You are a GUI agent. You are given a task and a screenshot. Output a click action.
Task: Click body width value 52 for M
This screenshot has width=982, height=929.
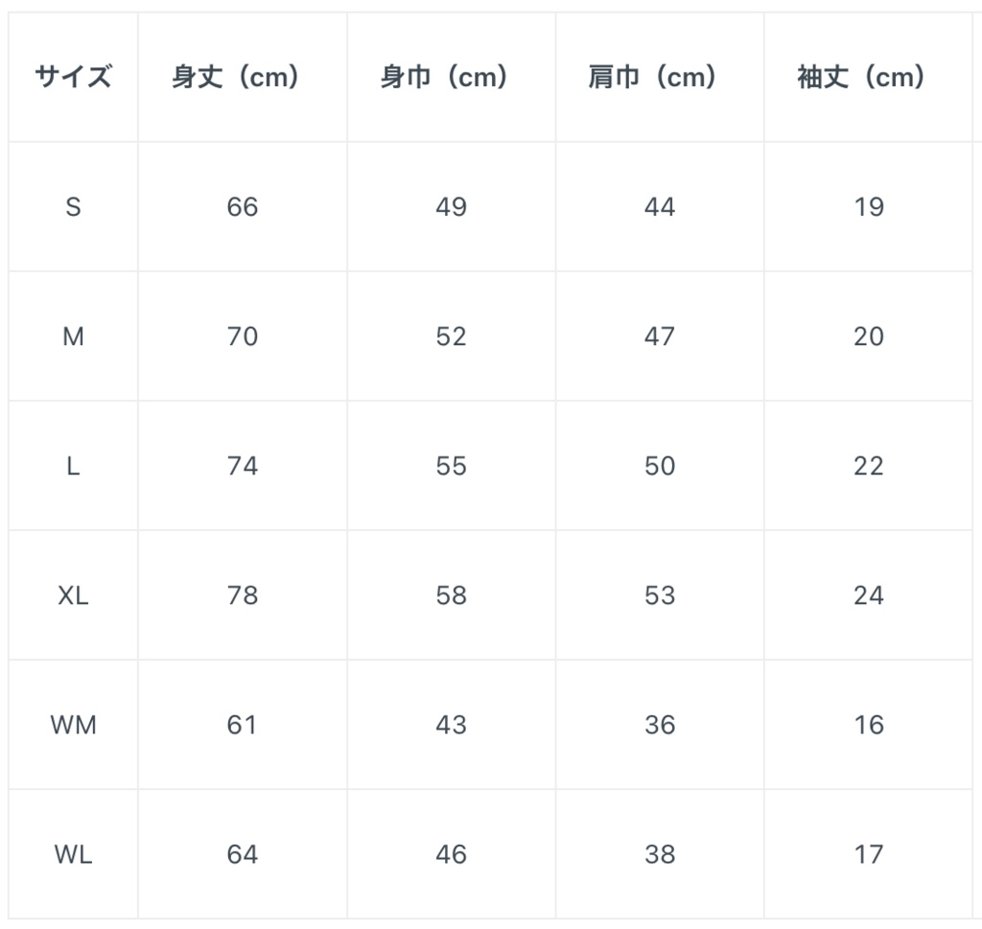point(451,337)
